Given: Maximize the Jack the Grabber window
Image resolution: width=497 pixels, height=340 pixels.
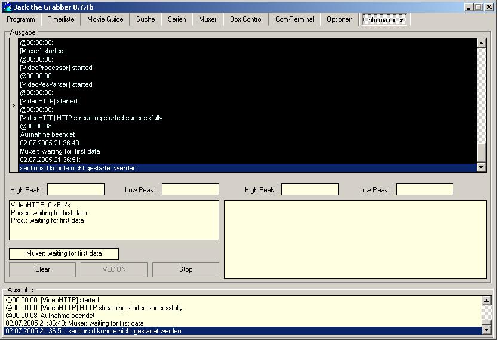Looking at the screenshot, I should pos(478,7).
